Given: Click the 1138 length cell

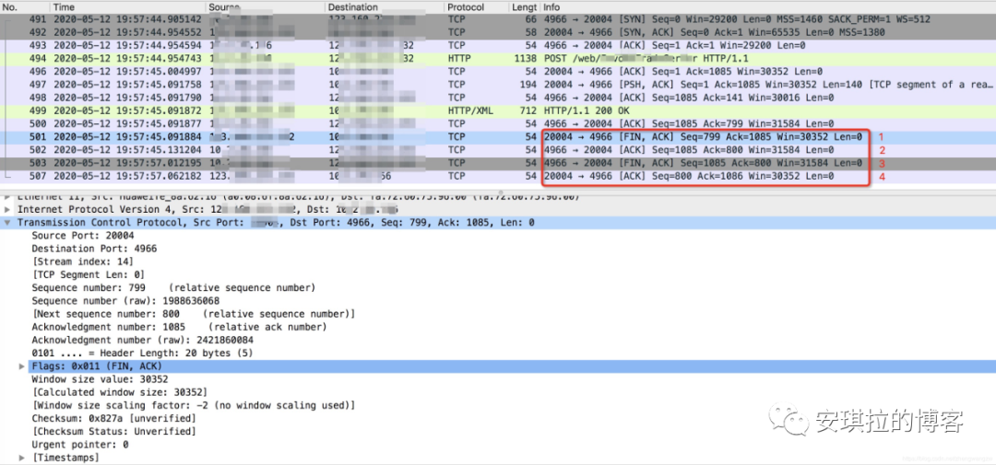Looking at the screenshot, I should (524, 58).
